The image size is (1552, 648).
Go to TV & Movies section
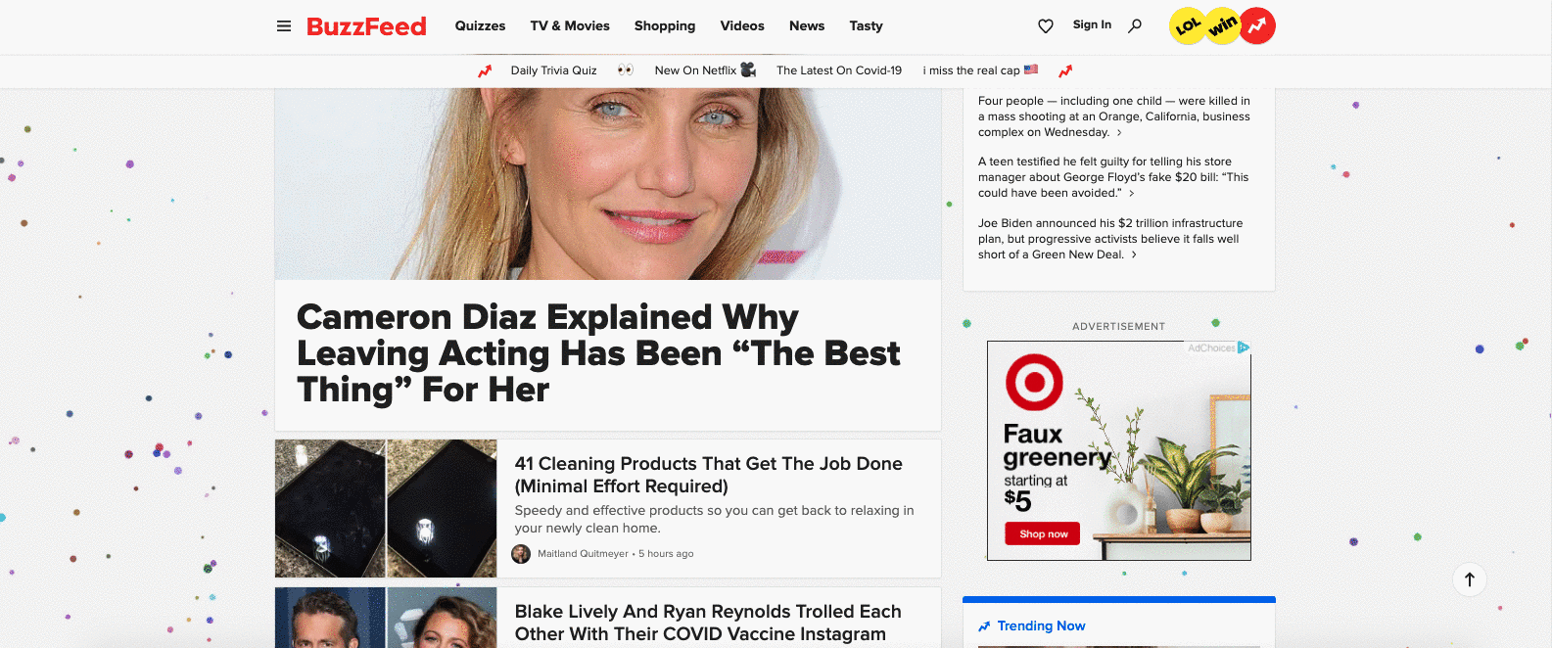point(570,26)
